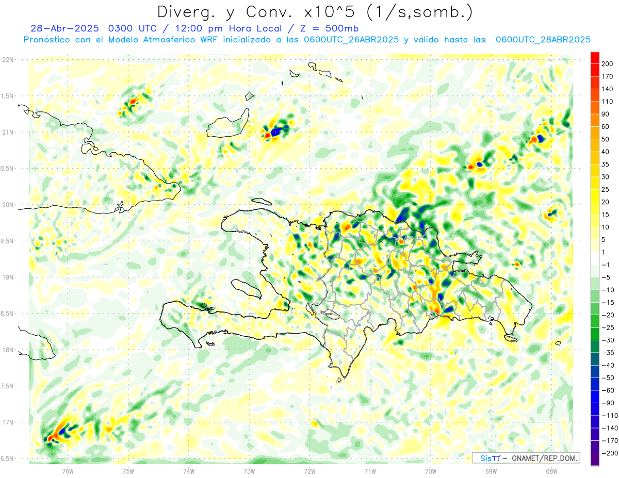
Task: Click the '74W' longitude label
Action: (189, 471)
